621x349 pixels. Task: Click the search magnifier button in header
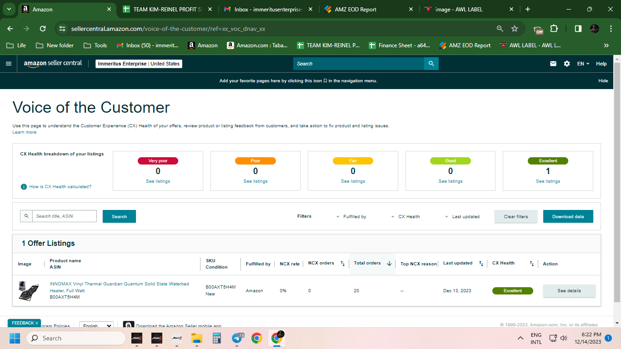431,64
